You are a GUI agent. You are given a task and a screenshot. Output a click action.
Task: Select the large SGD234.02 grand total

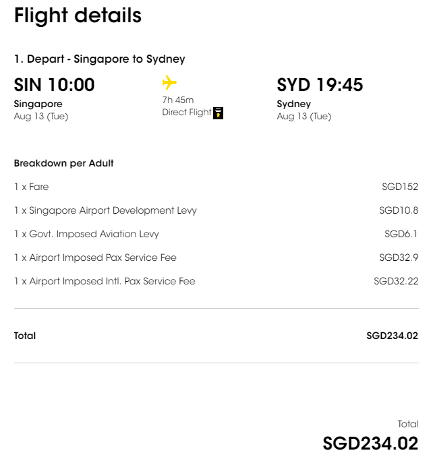(370, 443)
